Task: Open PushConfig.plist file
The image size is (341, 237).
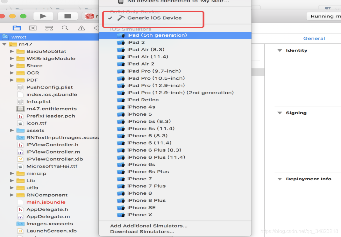Action: click(x=49, y=87)
